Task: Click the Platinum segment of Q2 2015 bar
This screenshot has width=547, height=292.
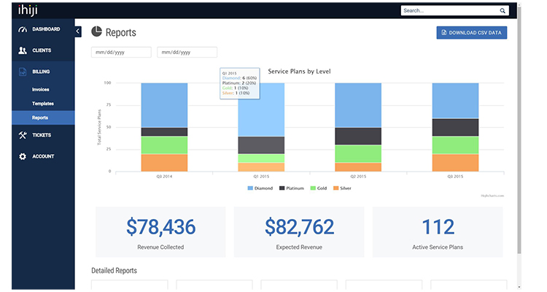Action: click(x=358, y=137)
